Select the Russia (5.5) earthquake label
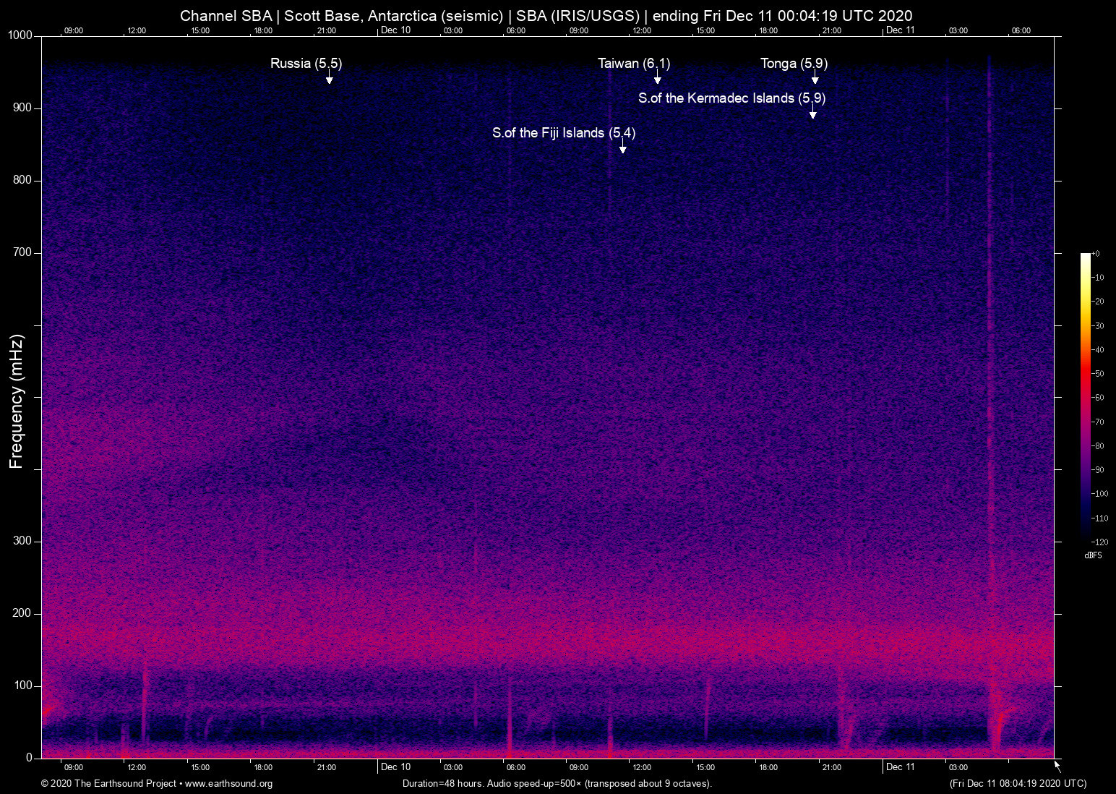This screenshot has width=1116, height=794. 306,64
